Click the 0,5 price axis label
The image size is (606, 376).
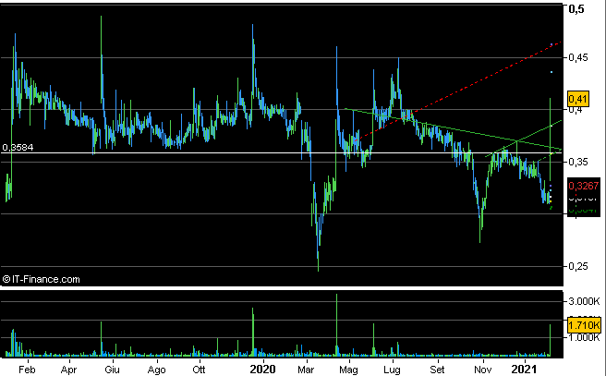pyautogui.click(x=576, y=9)
